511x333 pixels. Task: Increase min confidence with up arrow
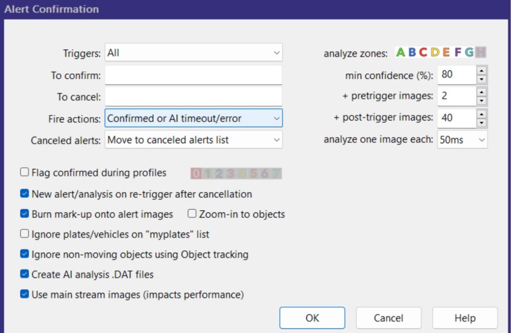482,70
